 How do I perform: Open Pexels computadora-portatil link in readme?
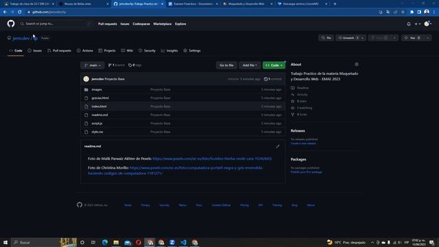coord(176,170)
